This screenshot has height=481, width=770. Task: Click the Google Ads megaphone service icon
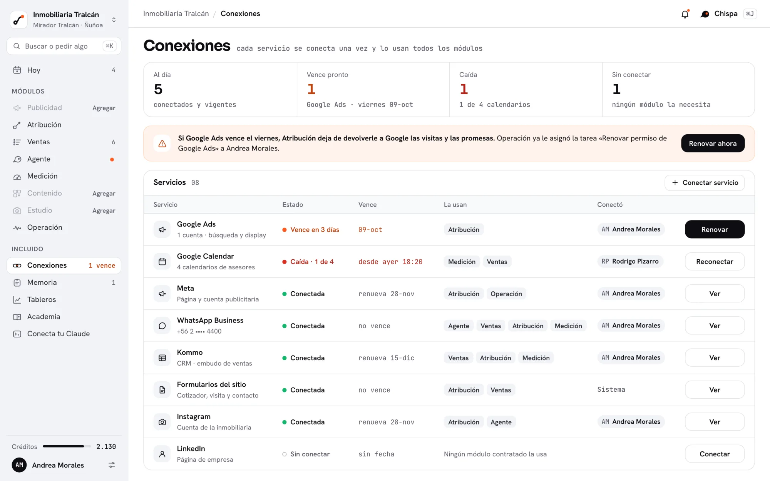(x=162, y=230)
